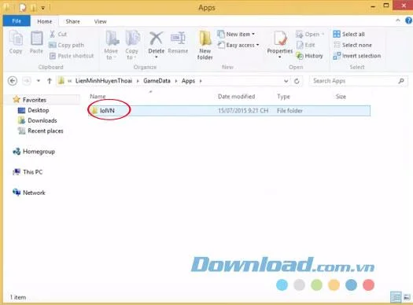
Task: Click Select all in ribbon
Action: (x=348, y=35)
